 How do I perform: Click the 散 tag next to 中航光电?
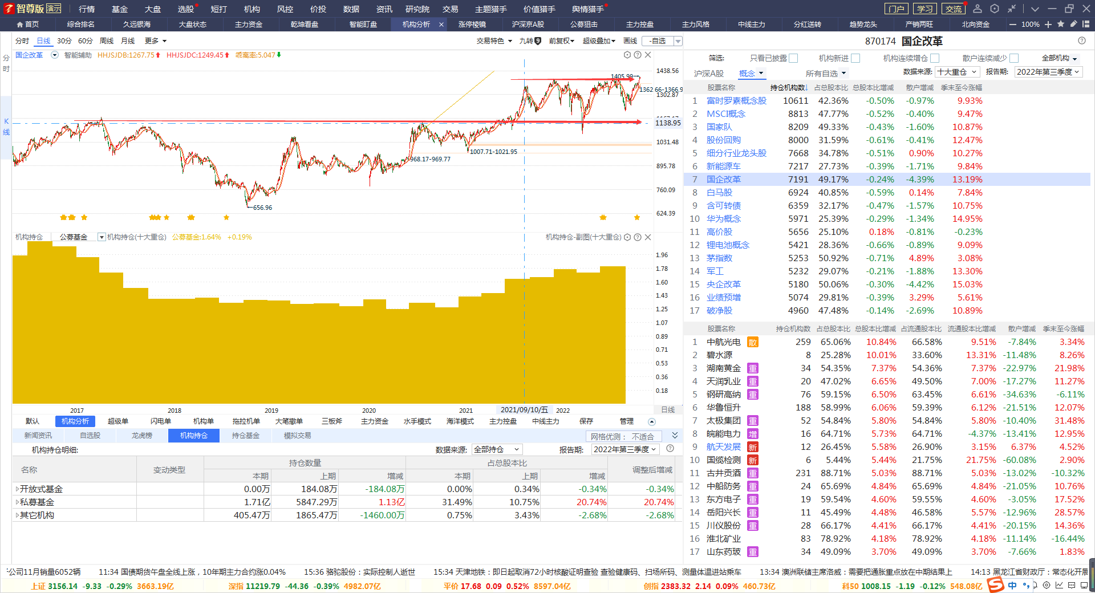[x=753, y=343]
